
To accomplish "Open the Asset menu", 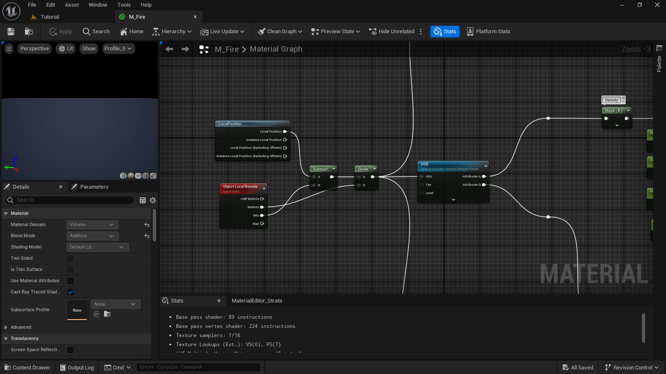I will (x=72, y=5).
